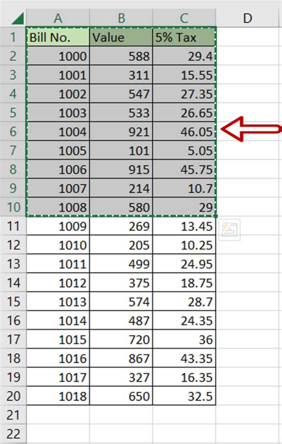
Task: Select row 15 header
Action: click(x=13, y=302)
